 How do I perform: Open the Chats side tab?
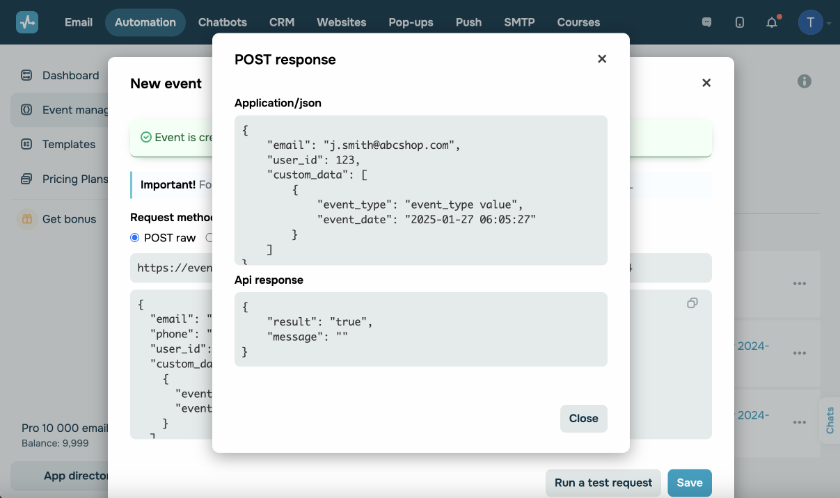point(830,420)
